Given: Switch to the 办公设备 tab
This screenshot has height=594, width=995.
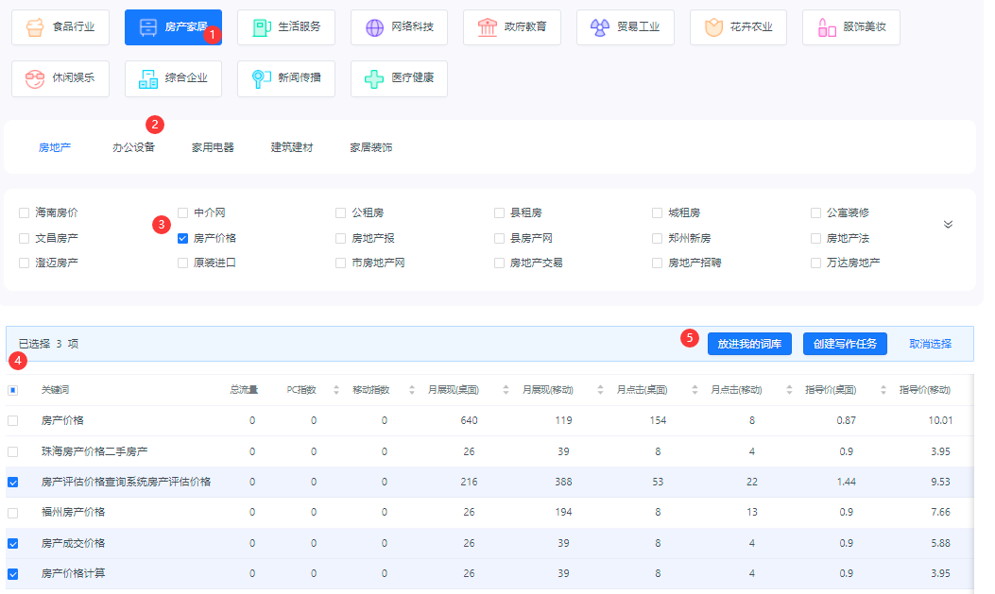Looking at the screenshot, I should tap(133, 147).
